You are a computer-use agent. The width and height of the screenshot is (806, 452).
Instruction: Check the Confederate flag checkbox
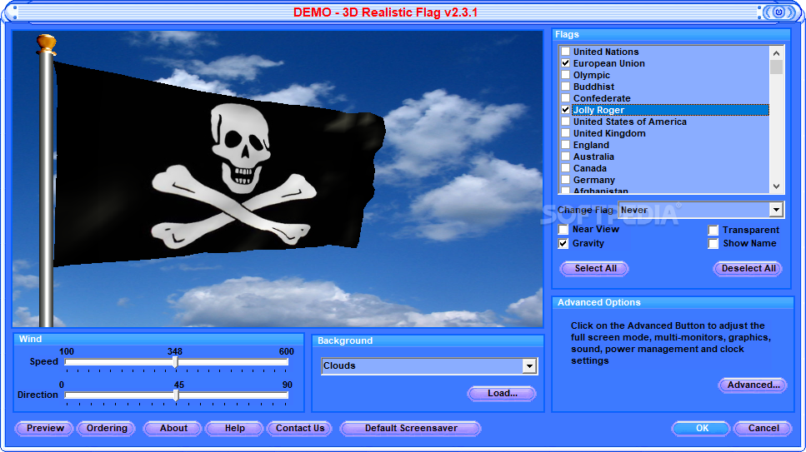pyautogui.click(x=565, y=98)
